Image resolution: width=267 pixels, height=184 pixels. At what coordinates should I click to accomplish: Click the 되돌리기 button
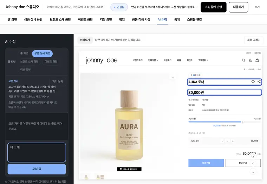238,7
